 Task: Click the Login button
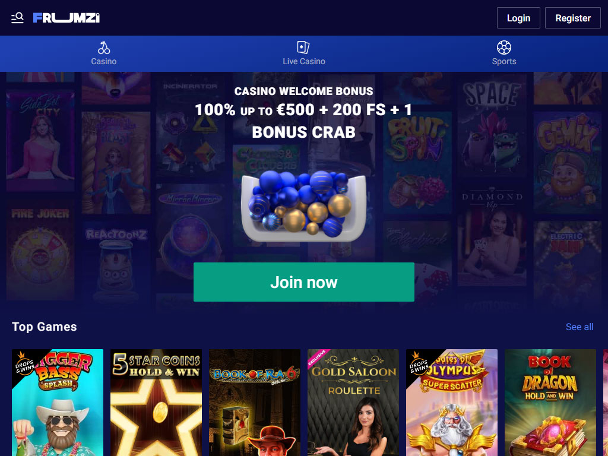(x=518, y=18)
